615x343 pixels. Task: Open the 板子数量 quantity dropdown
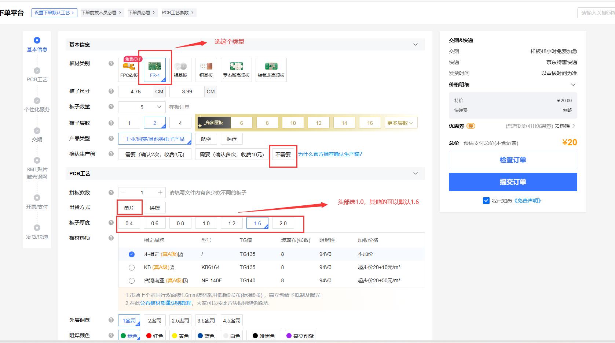(x=142, y=107)
